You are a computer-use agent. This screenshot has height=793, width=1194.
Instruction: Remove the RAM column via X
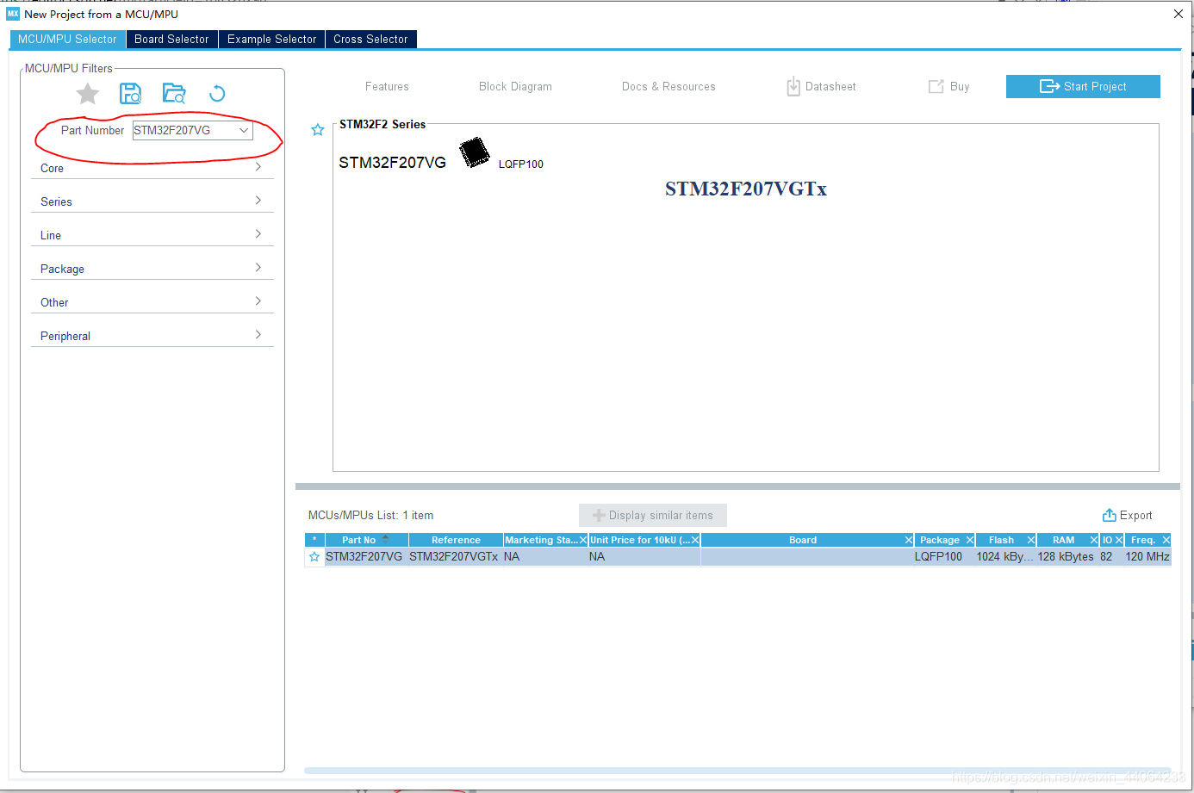(x=1093, y=540)
